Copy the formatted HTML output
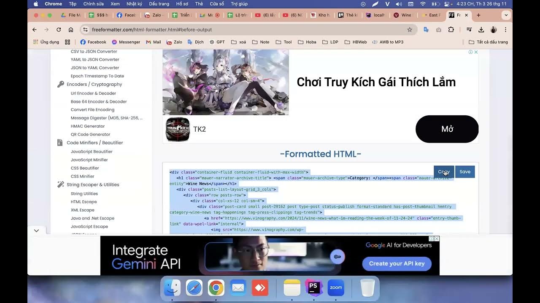 [x=444, y=172]
